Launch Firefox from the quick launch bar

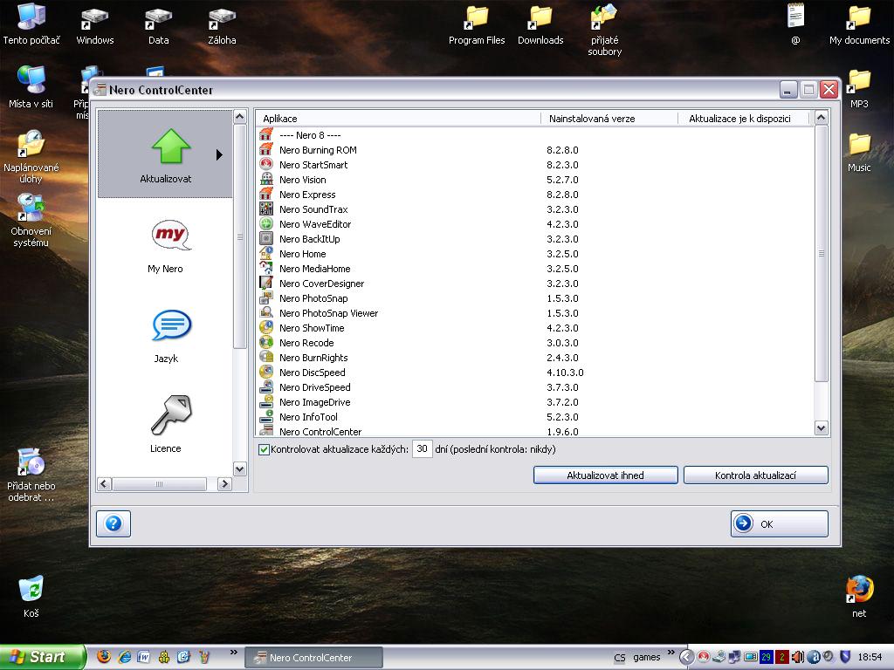click(104, 657)
